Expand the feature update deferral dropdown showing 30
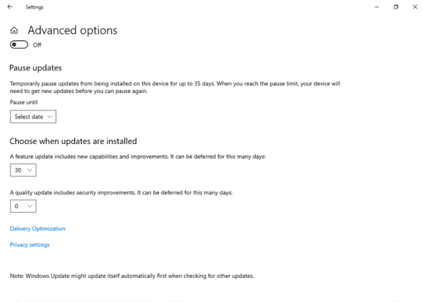The height and width of the screenshot is (302, 423). (23, 170)
